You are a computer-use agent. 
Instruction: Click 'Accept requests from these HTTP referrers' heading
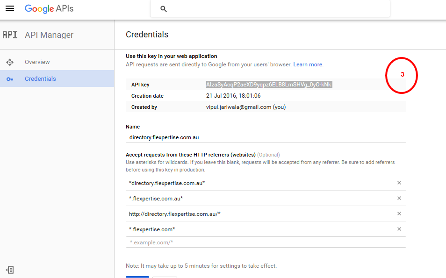point(191,155)
